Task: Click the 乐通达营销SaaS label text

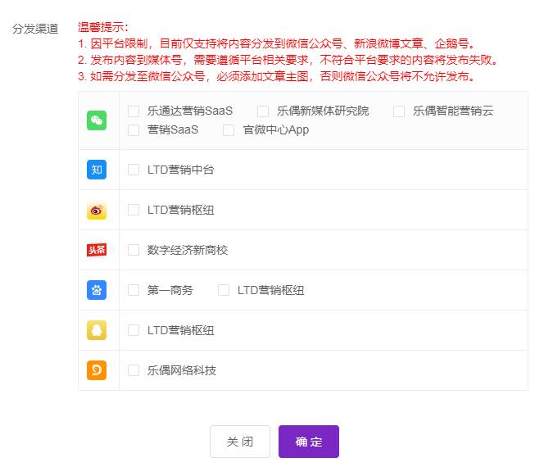Action: coord(190,111)
